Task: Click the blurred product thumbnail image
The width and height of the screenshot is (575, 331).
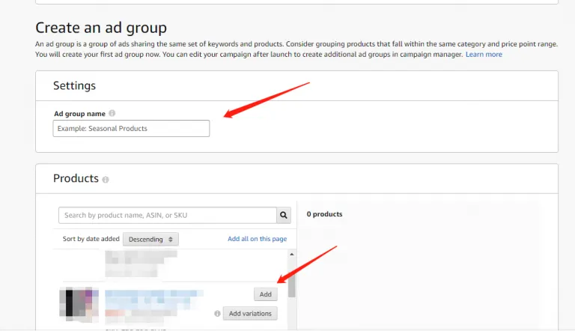Action: [79, 303]
